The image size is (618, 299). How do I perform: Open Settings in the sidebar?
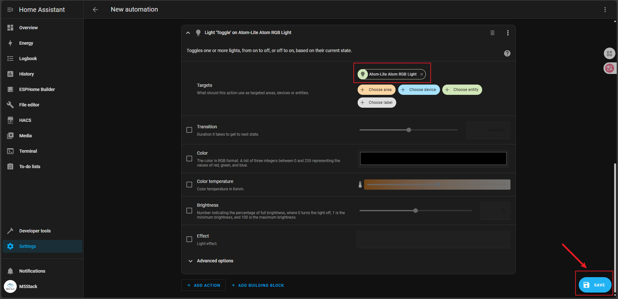[x=42, y=246]
